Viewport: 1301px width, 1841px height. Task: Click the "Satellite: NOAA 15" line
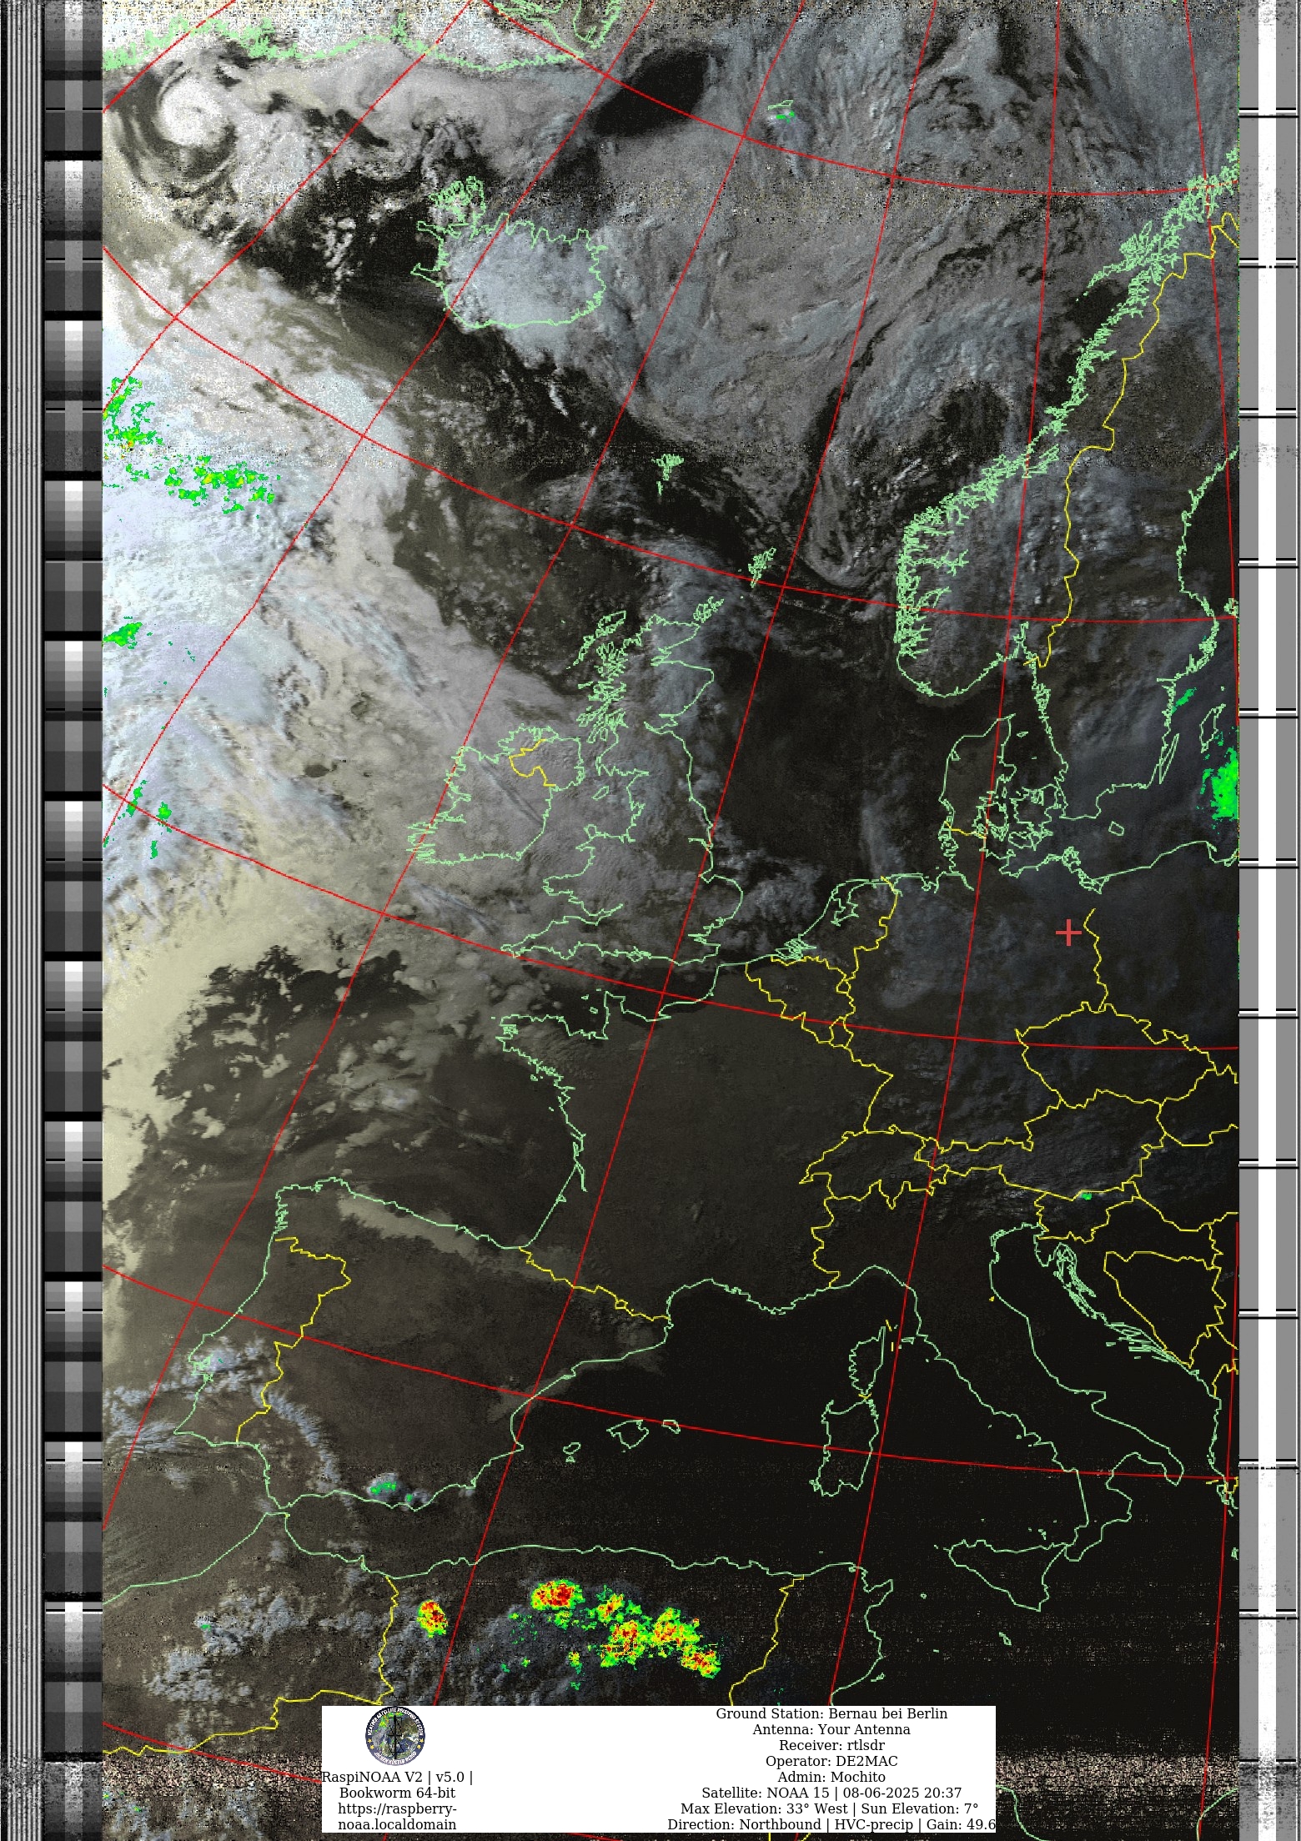(x=831, y=1793)
